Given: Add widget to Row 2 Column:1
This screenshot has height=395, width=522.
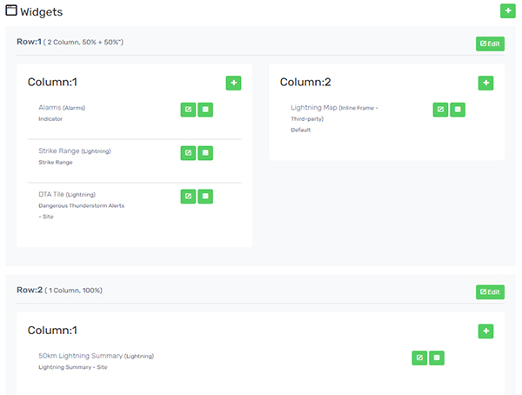Looking at the screenshot, I should click(485, 331).
